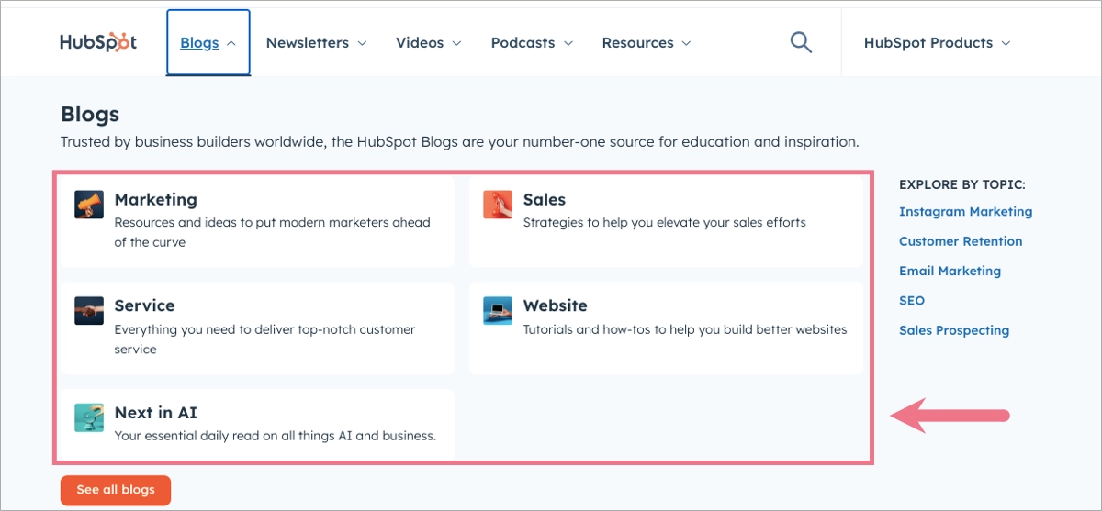
Task: Explore the Customer Retention topic
Action: pyautogui.click(x=961, y=241)
